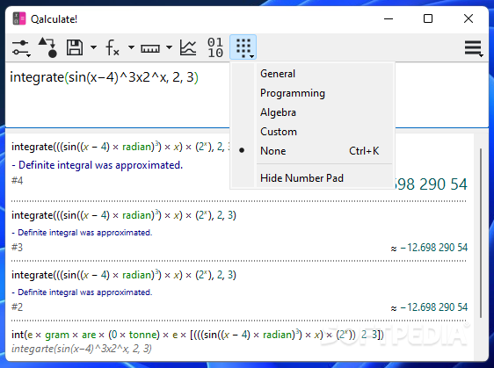Open the functions fx icon
Viewport: 494px width, 368px height.
pos(113,47)
